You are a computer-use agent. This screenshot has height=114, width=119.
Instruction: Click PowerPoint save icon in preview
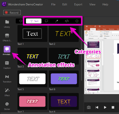click(x=87, y=26)
